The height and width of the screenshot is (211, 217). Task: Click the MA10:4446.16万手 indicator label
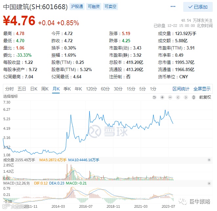click(84, 160)
